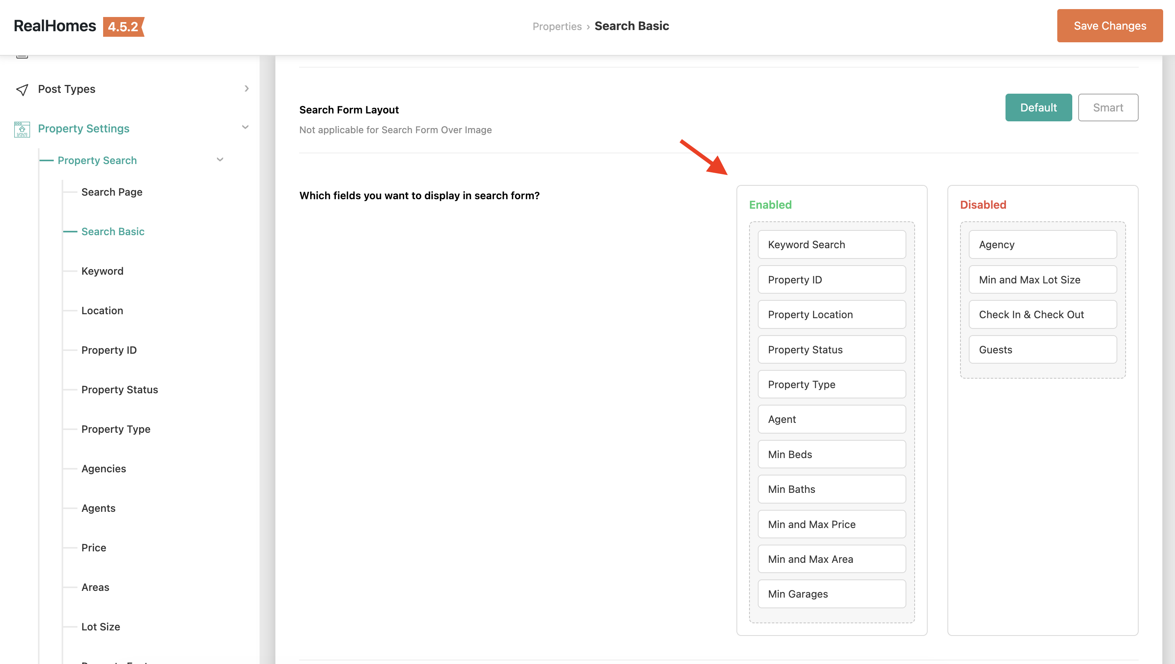Click the Property Settings house icon
The width and height of the screenshot is (1175, 664).
click(22, 129)
